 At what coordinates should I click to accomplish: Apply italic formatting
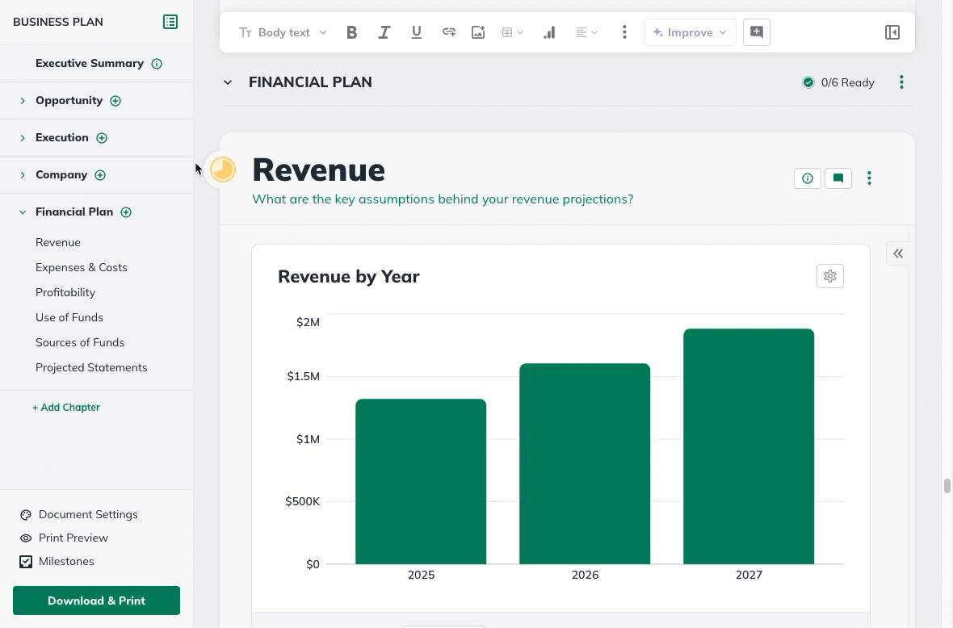384,32
